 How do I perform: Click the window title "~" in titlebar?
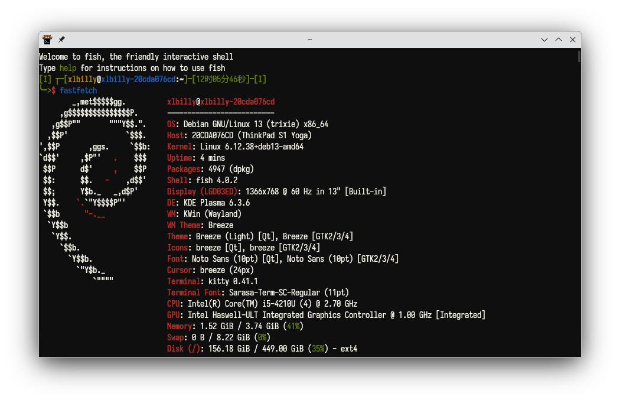310,40
